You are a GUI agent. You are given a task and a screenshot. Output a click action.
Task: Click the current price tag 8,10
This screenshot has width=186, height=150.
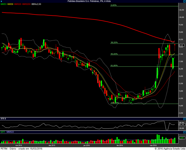point(182,45)
